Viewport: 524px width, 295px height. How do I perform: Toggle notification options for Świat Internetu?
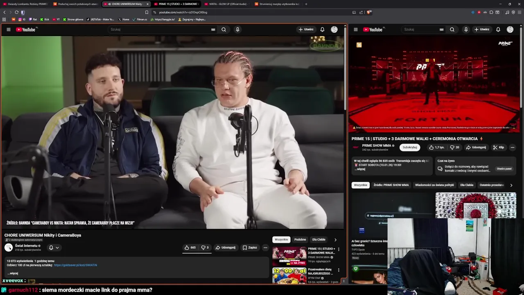[x=54, y=247]
